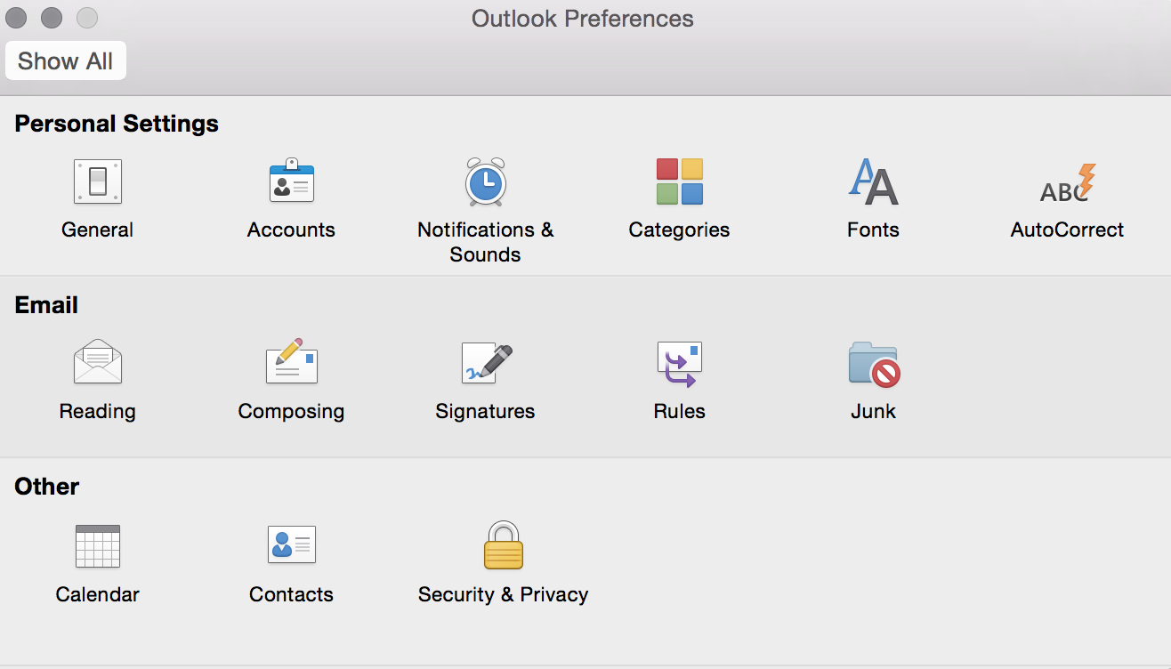Click the Other section header
The image size is (1171, 669).
46,487
